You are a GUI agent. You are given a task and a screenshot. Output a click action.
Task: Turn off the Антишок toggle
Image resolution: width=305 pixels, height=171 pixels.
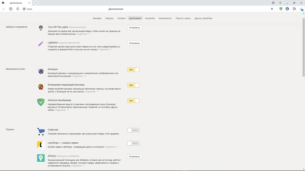pyautogui.click(x=133, y=70)
